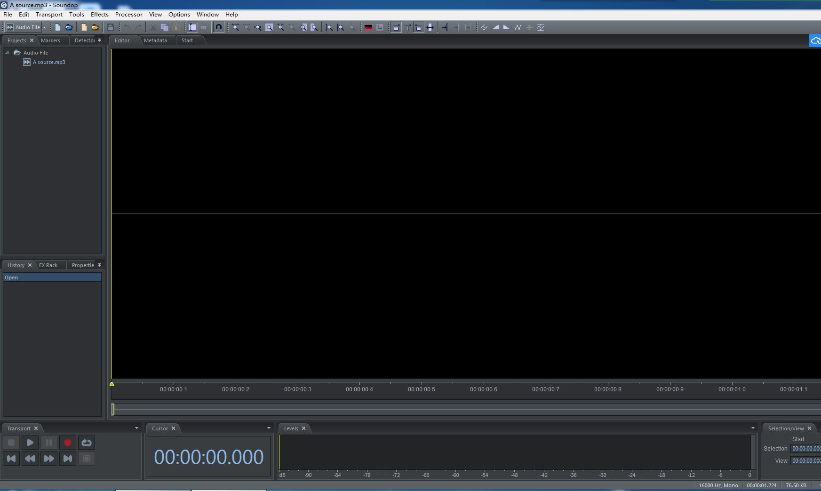Start playback with the Play button
821x491 pixels.
[x=30, y=443]
